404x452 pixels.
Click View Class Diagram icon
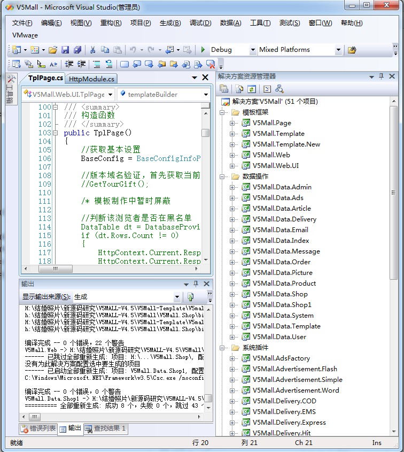(x=279, y=89)
